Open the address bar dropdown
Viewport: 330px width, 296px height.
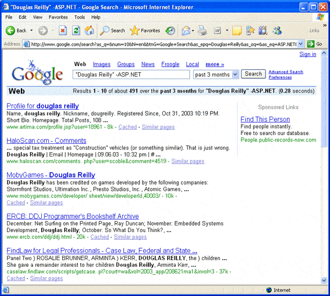pos(301,44)
